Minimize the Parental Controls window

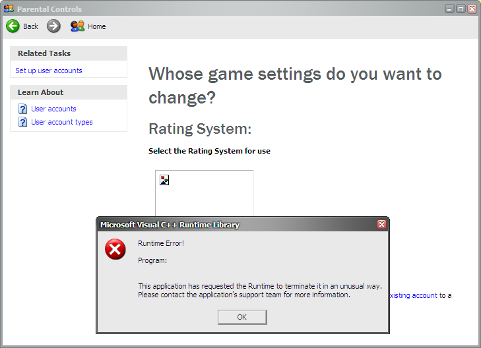[449, 9]
